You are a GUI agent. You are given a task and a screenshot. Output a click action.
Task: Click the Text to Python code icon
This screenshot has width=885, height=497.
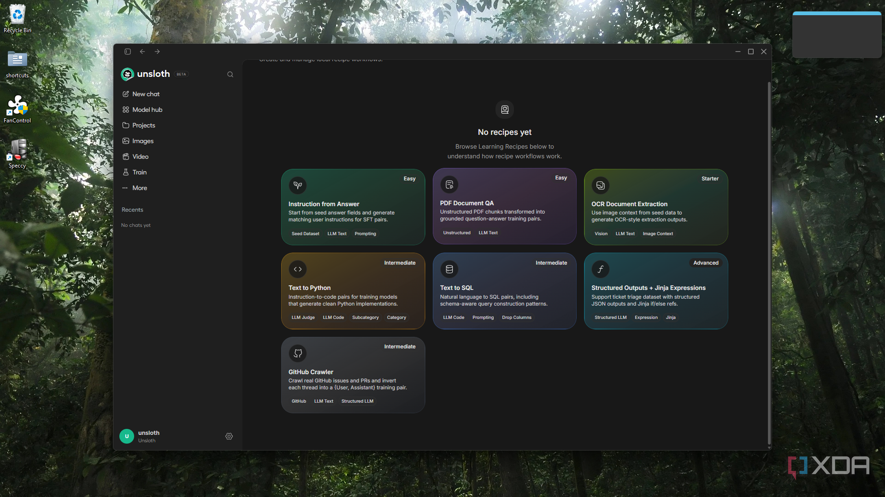298,269
